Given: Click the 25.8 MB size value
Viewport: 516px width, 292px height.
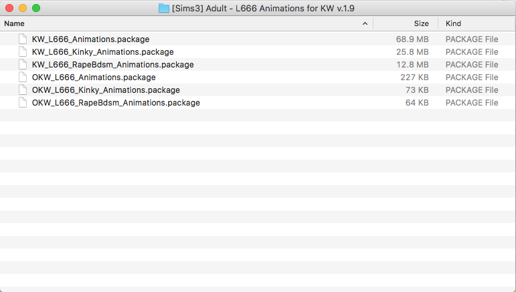Looking at the screenshot, I should pyautogui.click(x=412, y=52).
